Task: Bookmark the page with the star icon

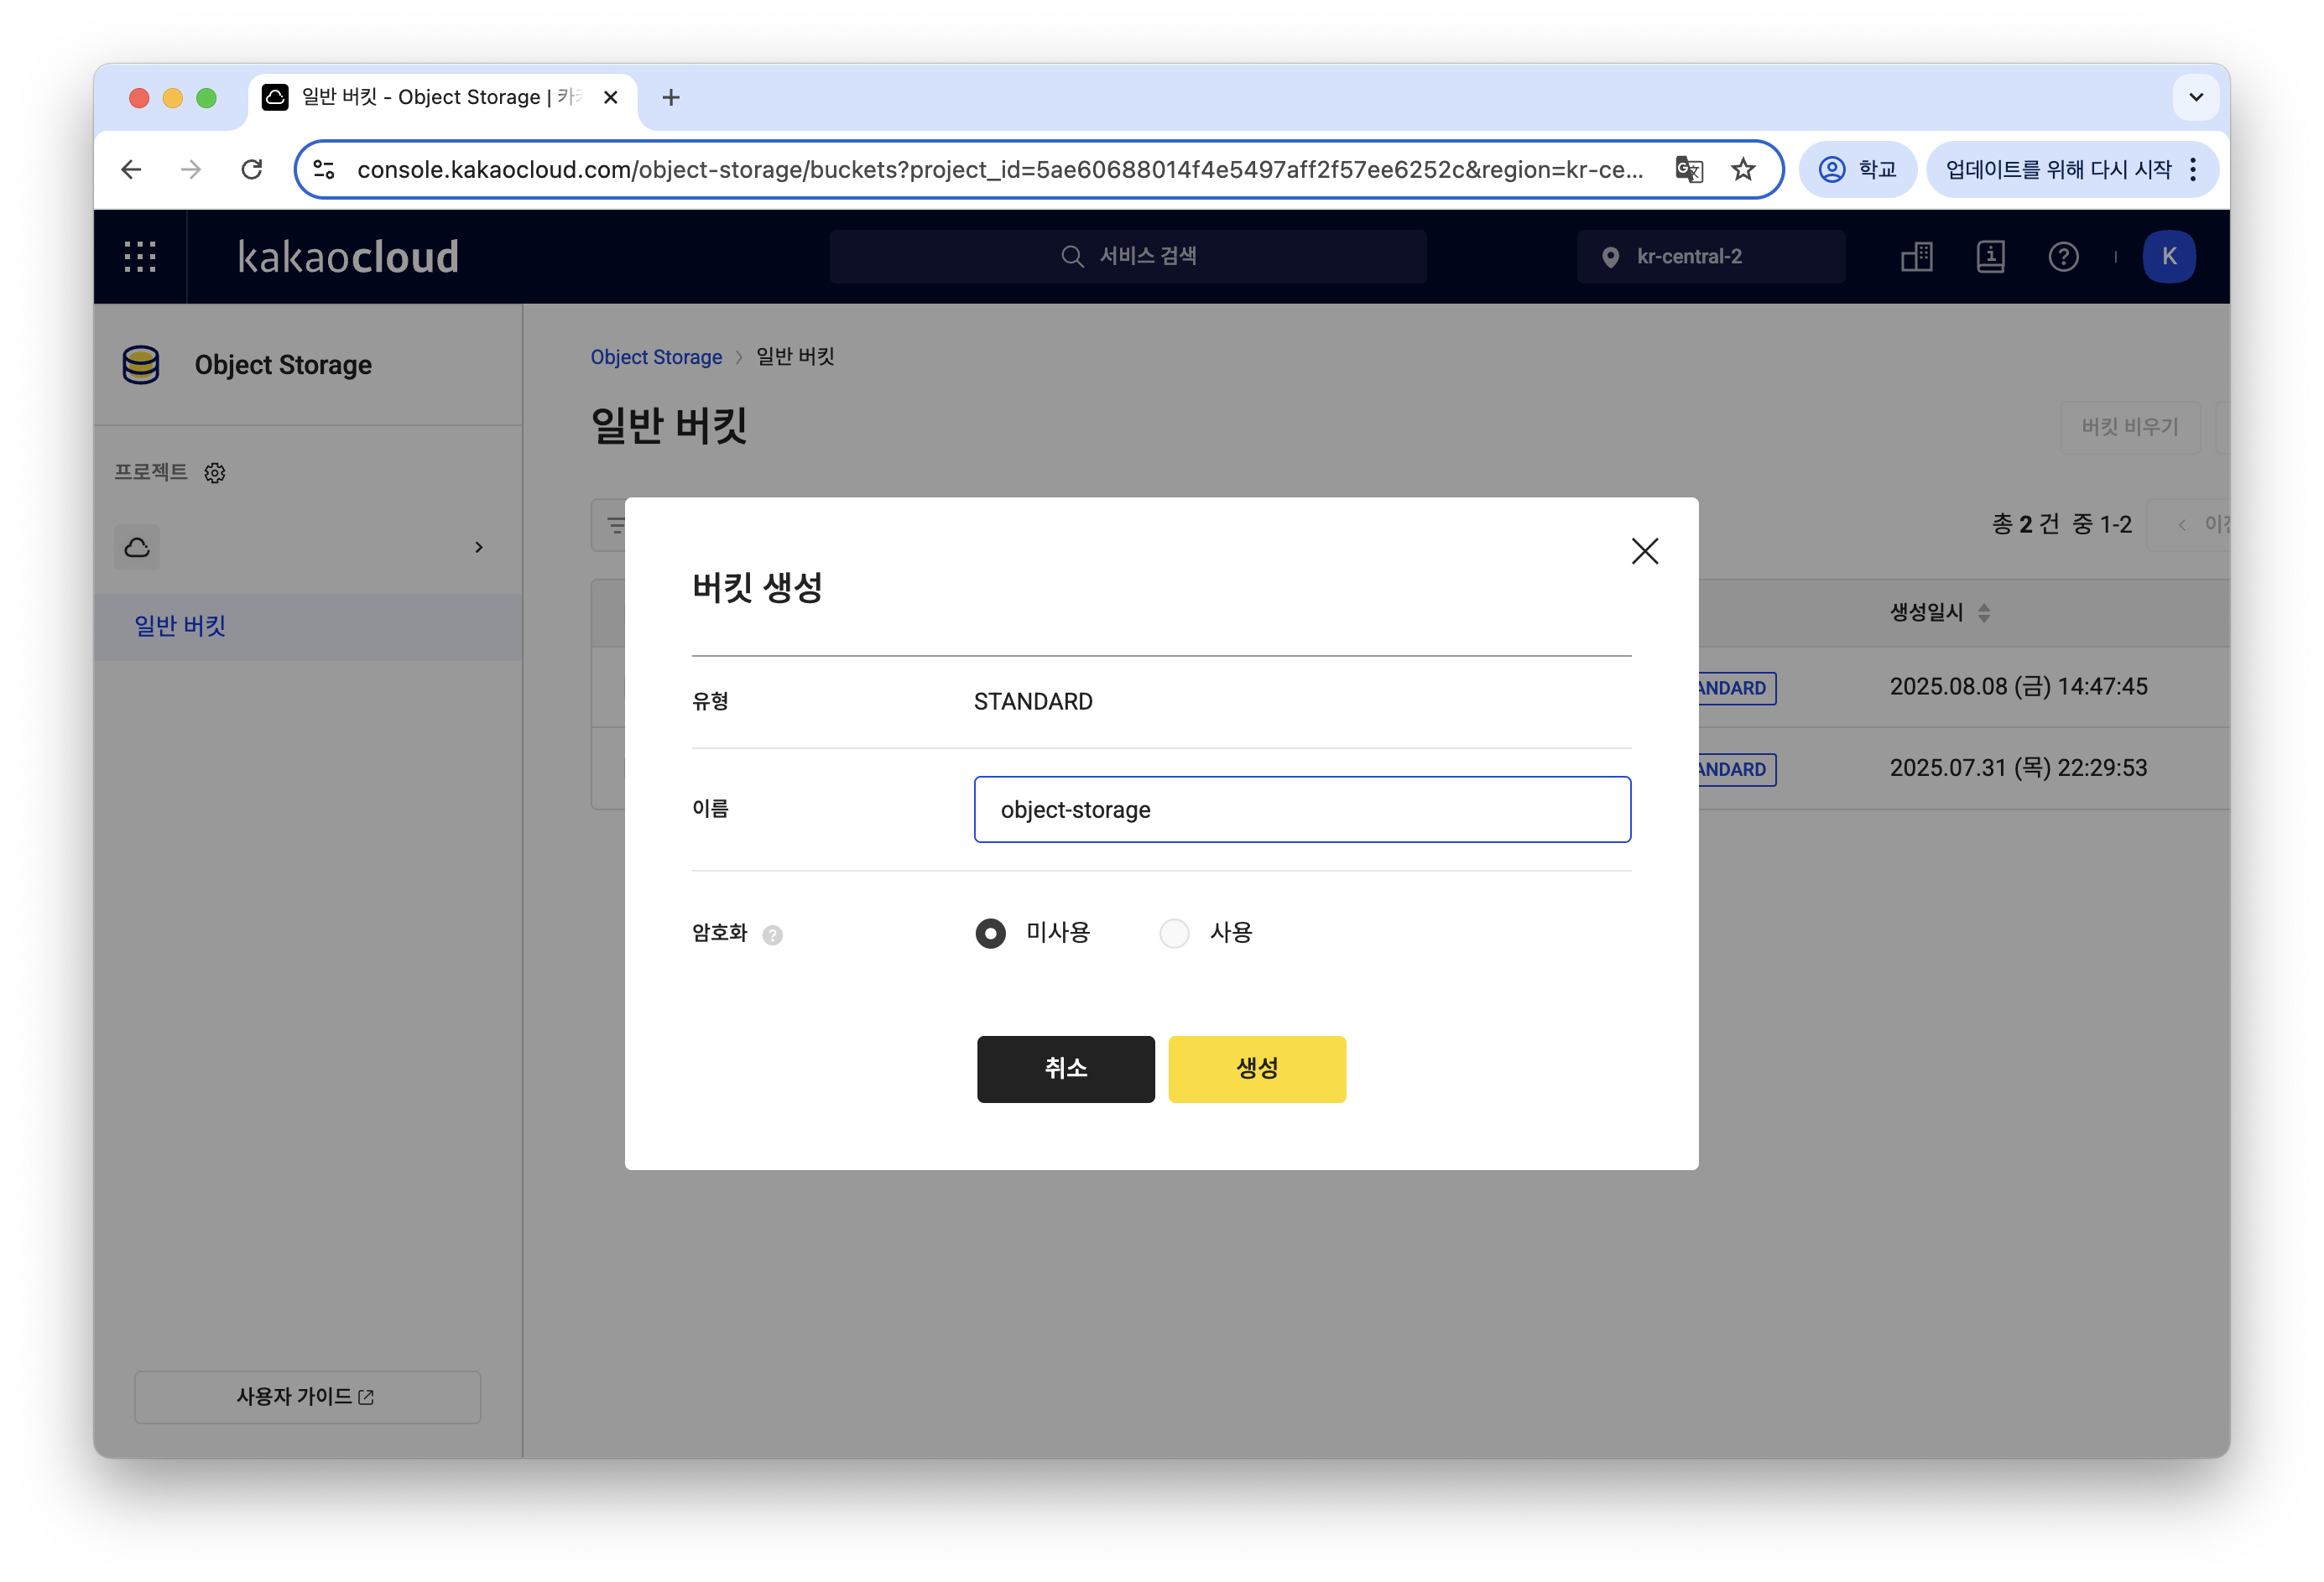Action: [1743, 170]
